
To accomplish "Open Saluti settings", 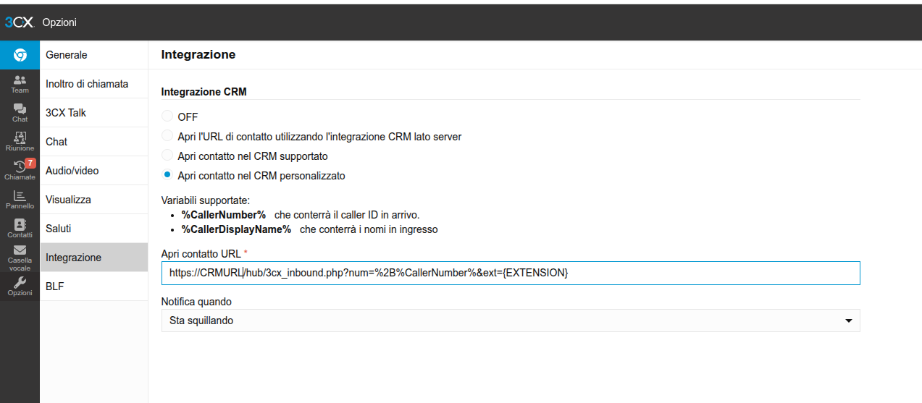I will coord(94,229).
